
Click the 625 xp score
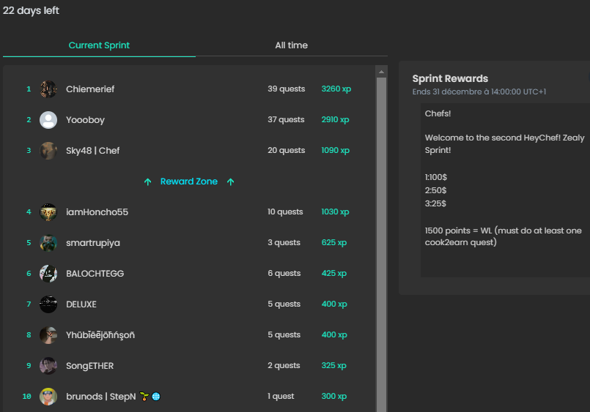334,243
